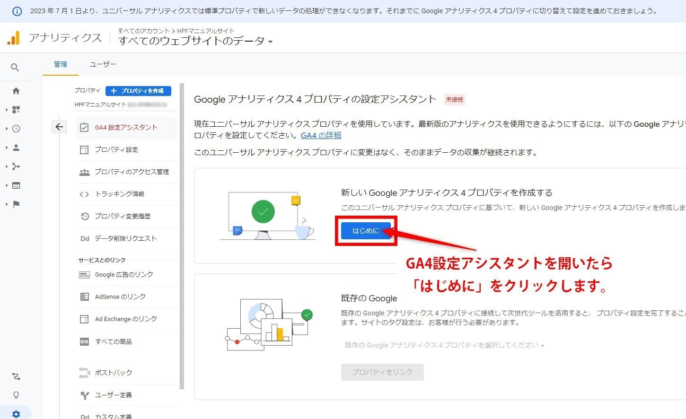Open the Customization dashboard icon
The image size is (686, 419).
16,110
